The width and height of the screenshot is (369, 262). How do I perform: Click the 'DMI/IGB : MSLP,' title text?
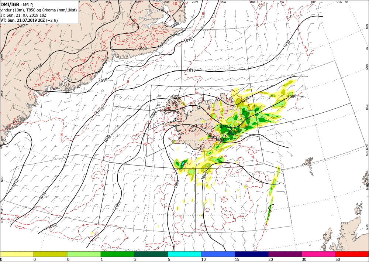click(17, 4)
